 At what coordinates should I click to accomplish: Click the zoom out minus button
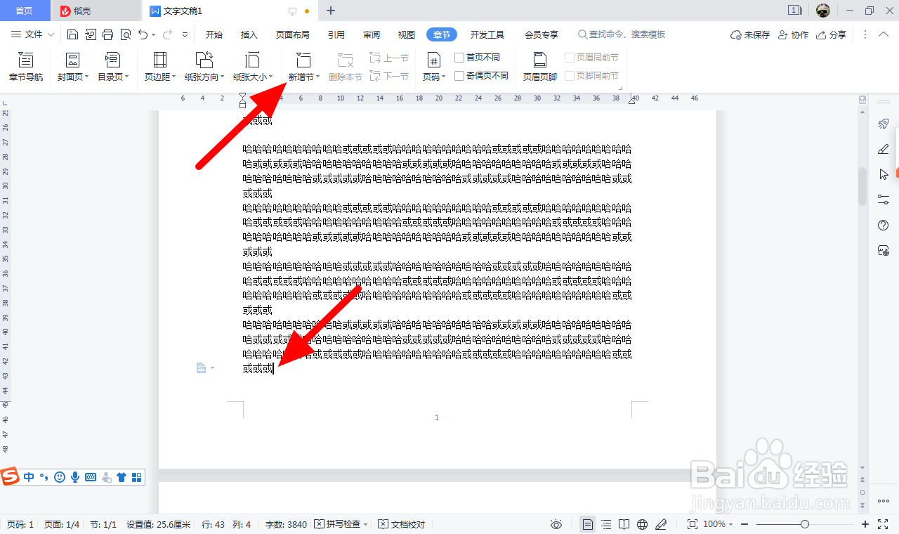[744, 524]
